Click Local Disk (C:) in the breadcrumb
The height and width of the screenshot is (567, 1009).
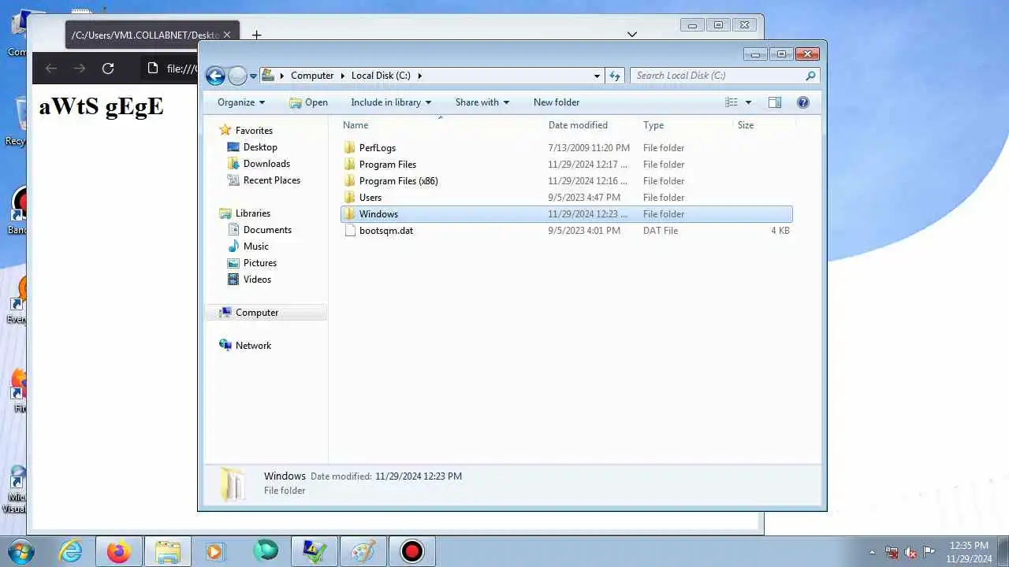(381, 76)
